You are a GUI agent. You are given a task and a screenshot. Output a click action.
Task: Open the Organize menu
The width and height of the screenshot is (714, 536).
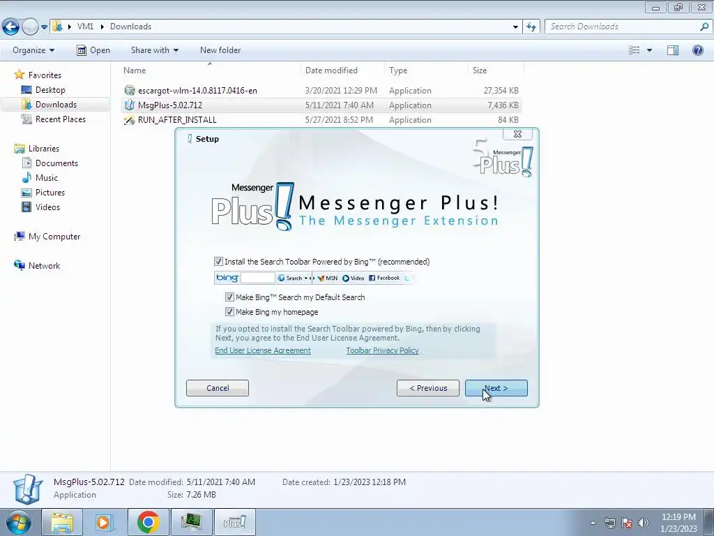tap(33, 50)
